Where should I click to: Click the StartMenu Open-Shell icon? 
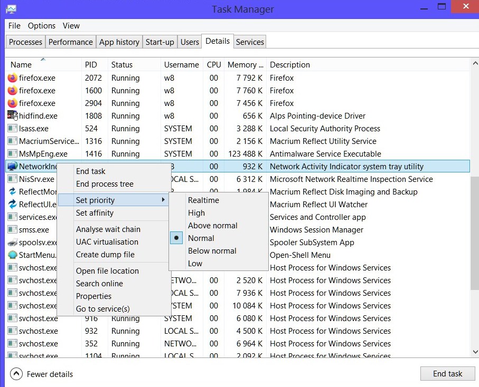12,255
